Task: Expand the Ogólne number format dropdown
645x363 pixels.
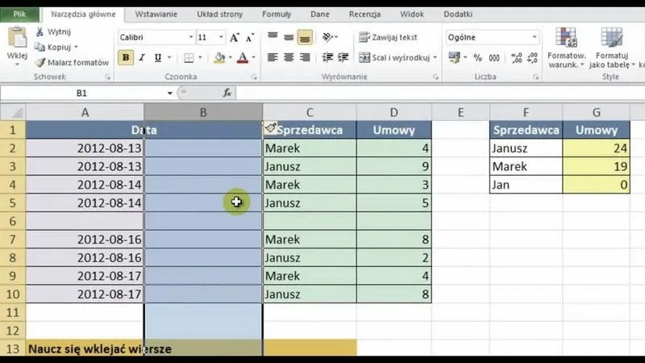Action: [534, 37]
